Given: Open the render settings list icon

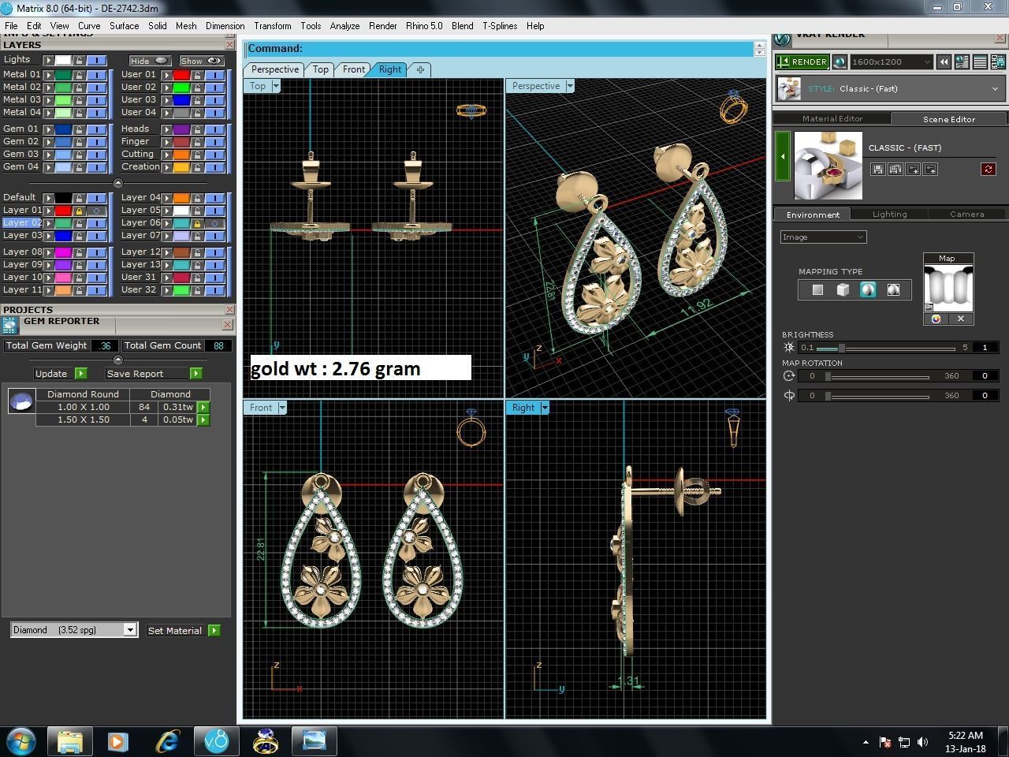Looking at the screenshot, I should [981, 62].
